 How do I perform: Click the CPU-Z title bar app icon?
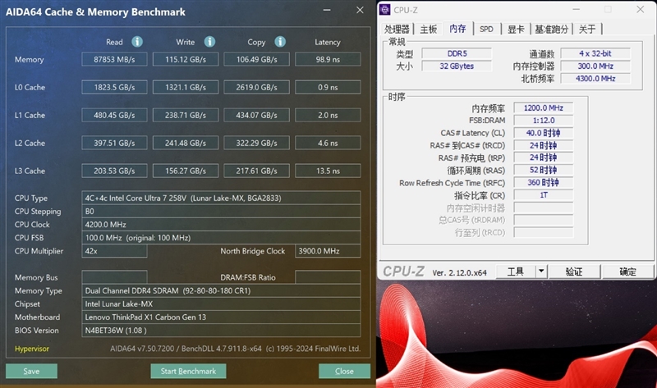tap(385, 10)
